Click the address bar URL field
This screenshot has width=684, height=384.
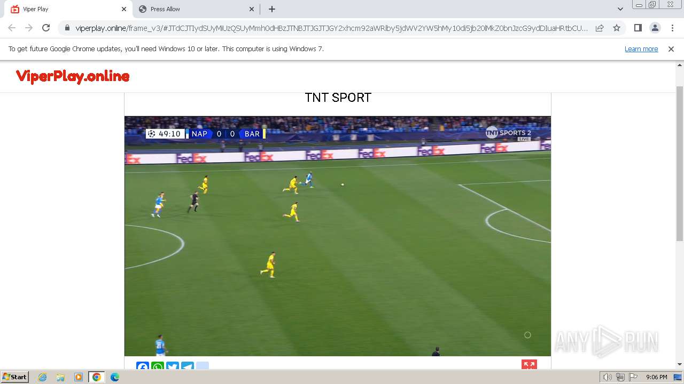[x=331, y=28]
